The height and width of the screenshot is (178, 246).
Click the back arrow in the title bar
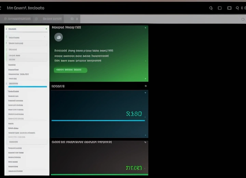(x=1, y=8)
